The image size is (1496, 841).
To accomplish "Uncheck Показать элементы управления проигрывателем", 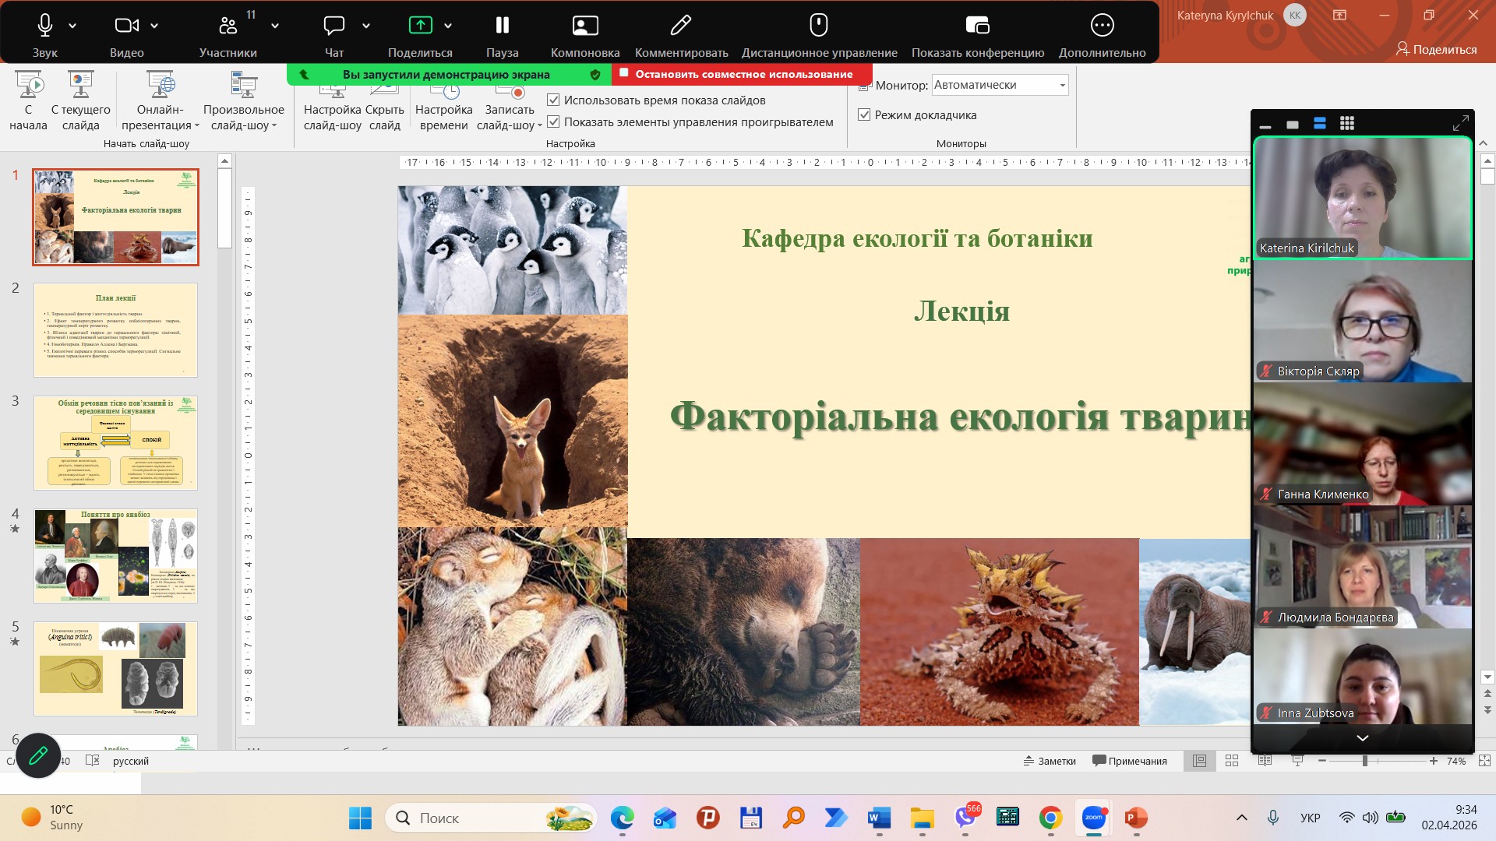I will tap(554, 121).
